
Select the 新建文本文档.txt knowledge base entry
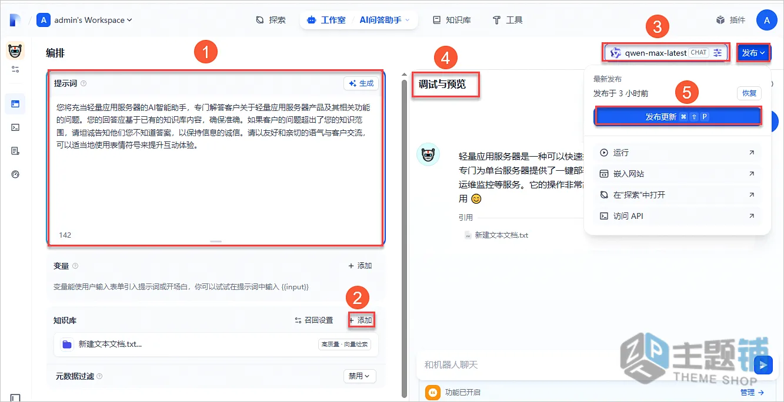coord(216,344)
